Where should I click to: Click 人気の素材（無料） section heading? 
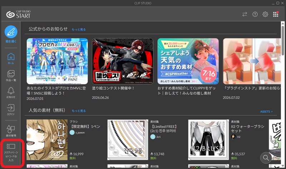click(x=47, y=110)
